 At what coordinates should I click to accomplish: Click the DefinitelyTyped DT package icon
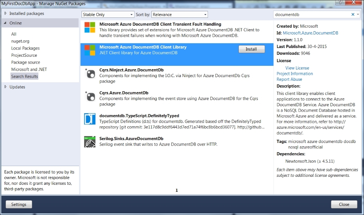(x=90, y=119)
